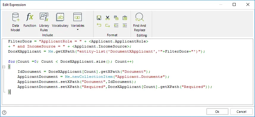Click the closing brace of the loop
The width and height of the screenshot is (255, 117).
pos(9,92)
